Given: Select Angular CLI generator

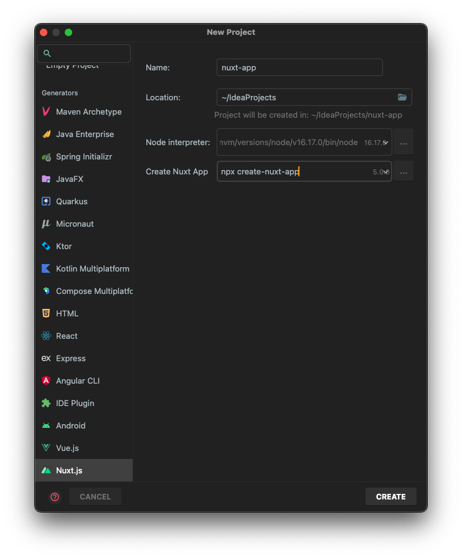Looking at the screenshot, I should 84,381.
